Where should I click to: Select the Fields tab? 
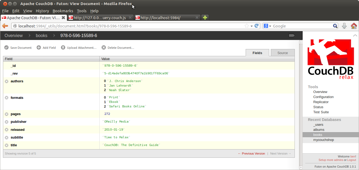[257, 53]
